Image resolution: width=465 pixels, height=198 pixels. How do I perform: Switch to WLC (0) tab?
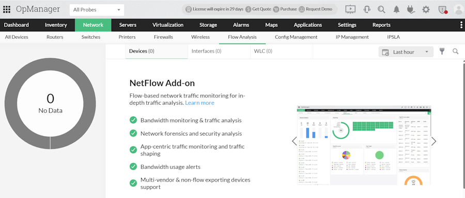282,51
